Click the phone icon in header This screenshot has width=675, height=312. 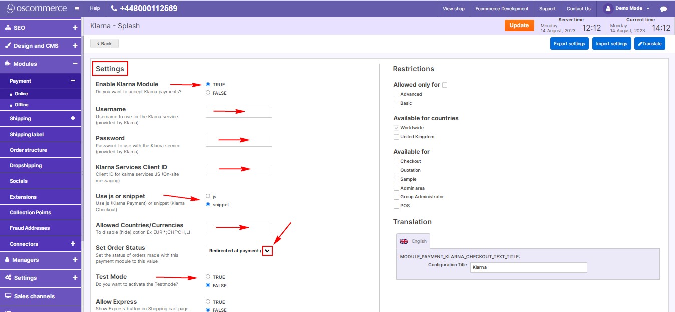click(x=114, y=9)
